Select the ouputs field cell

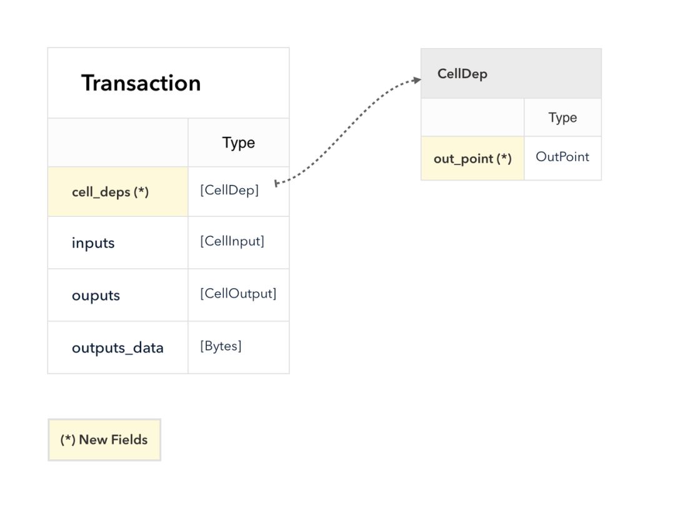(x=118, y=296)
